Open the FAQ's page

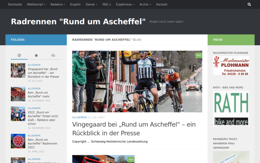click(x=107, y=4)
